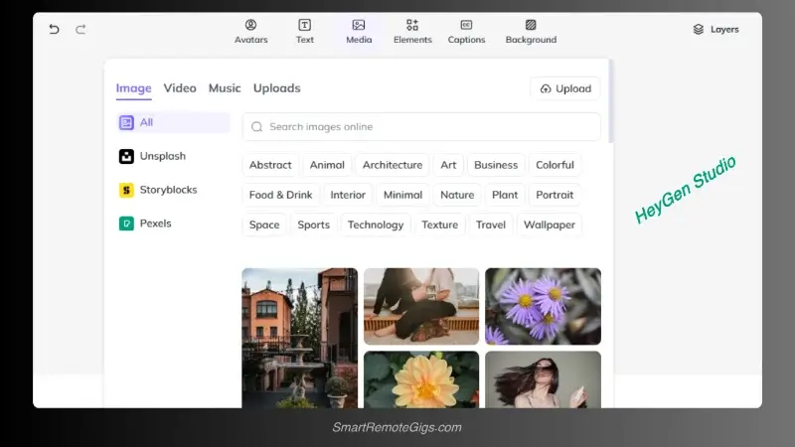This screenshot has width=795, height=447.
Task: Filter by Business category
Action: point(496,165)
